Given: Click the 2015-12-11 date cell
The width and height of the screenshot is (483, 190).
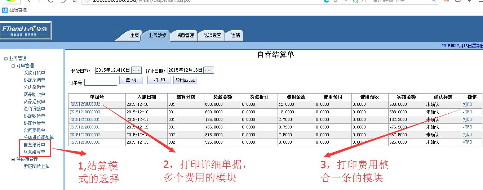Looking at the screenshot, I should 146,119.
